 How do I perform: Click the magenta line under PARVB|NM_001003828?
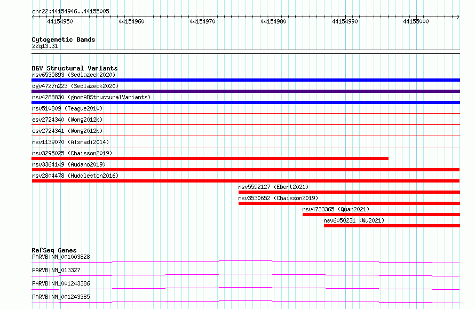(246, 262)
